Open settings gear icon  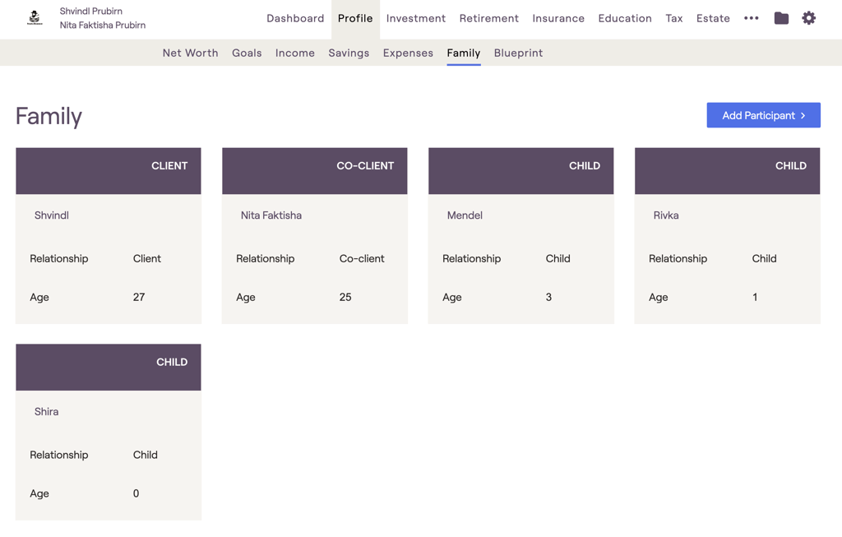[809, 18]
